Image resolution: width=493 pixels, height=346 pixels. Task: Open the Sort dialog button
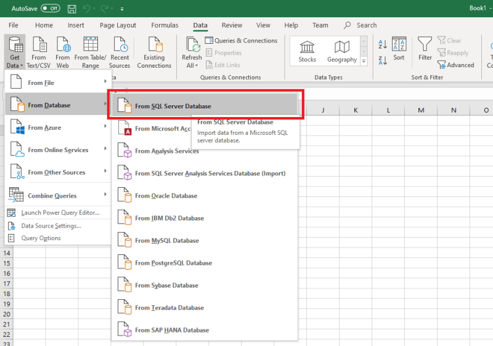tap(399, 49)
